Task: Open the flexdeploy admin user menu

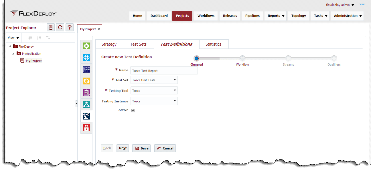Action: (340, 5)
